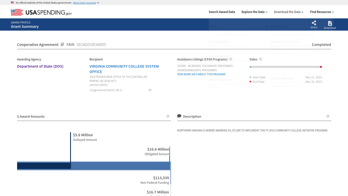Click the Fairfax, VA 22030-0971 address line

[x=103, y=81]
